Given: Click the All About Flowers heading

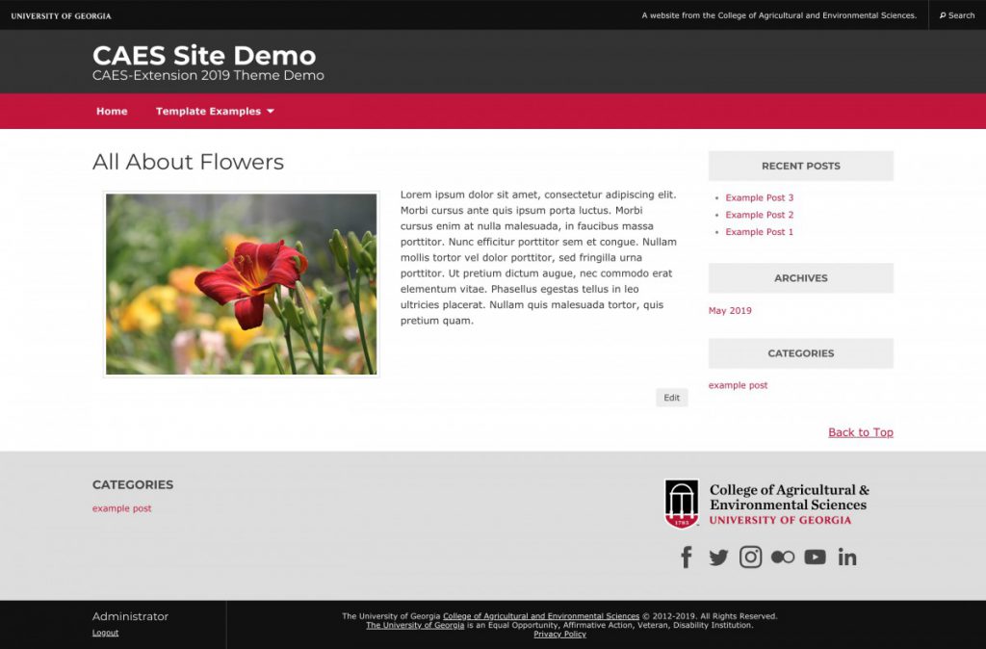Looking at the screenshot, I should coord(188,162).
